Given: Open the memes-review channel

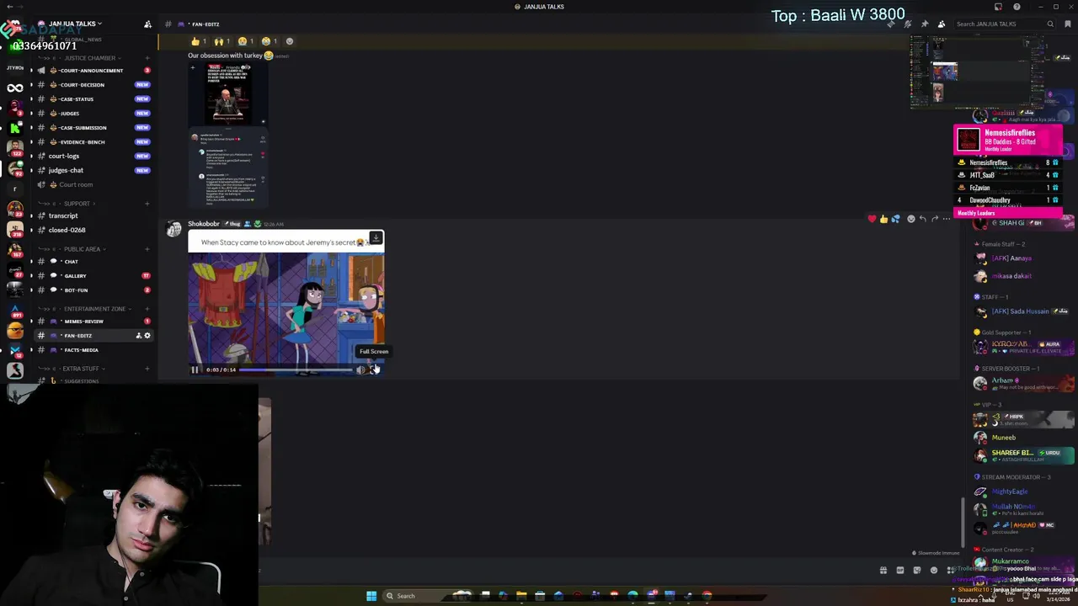Looking at the screenshot, I should click(93, 322).
